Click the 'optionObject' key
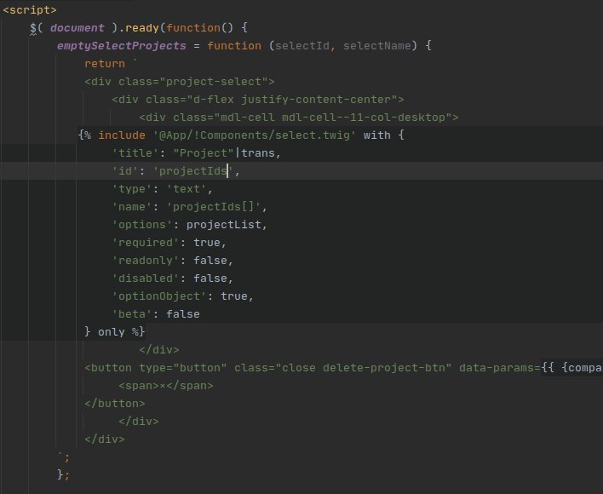603x494 pixels. point(158,296)
